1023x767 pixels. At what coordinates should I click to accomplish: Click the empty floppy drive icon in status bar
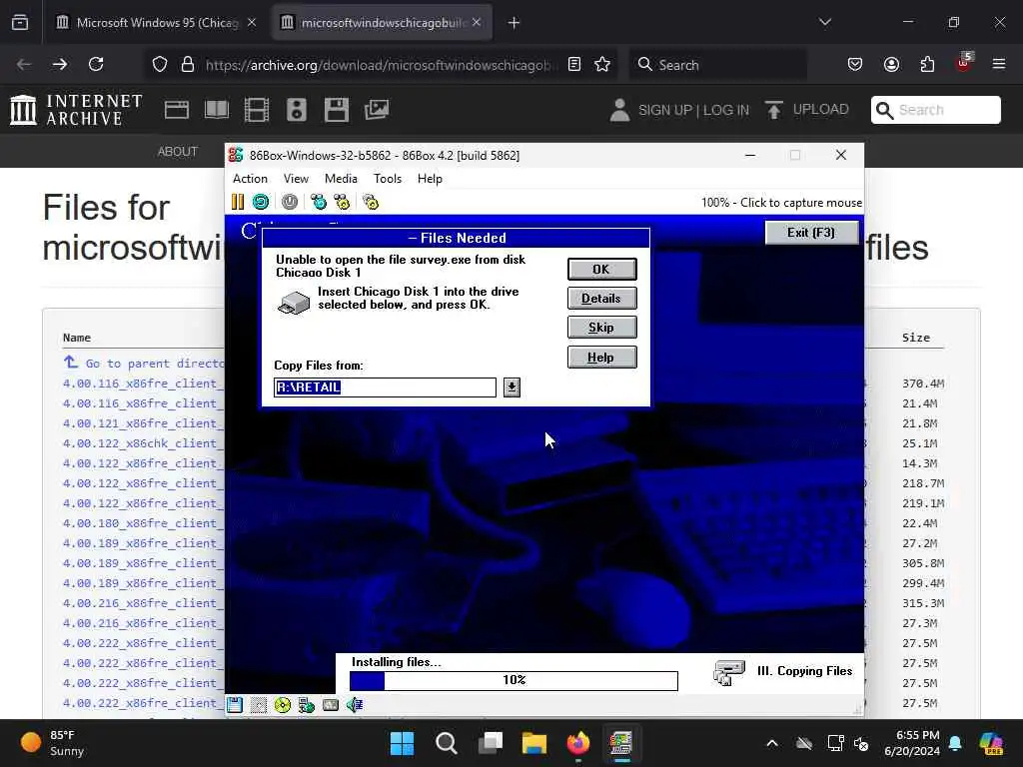(x=259, y=705)
